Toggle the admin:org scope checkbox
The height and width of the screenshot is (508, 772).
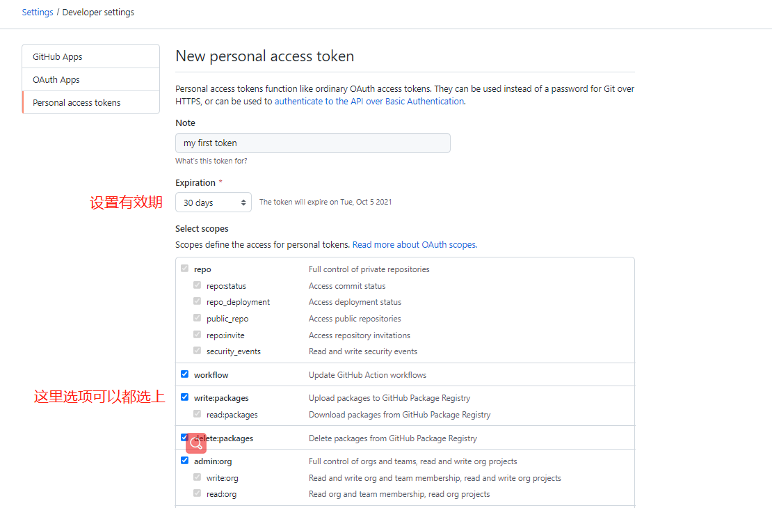pyautogui.click(x=184, y=460)
